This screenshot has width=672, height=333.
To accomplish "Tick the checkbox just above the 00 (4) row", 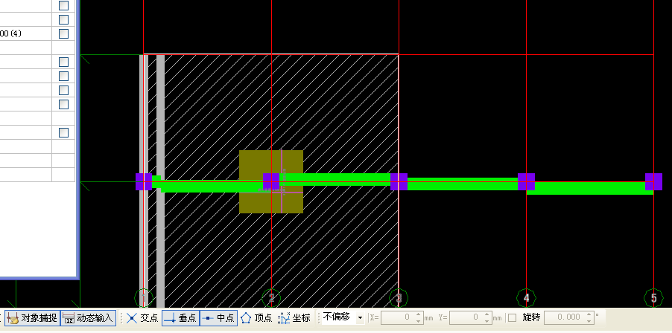I will click(x=63, y=19).
